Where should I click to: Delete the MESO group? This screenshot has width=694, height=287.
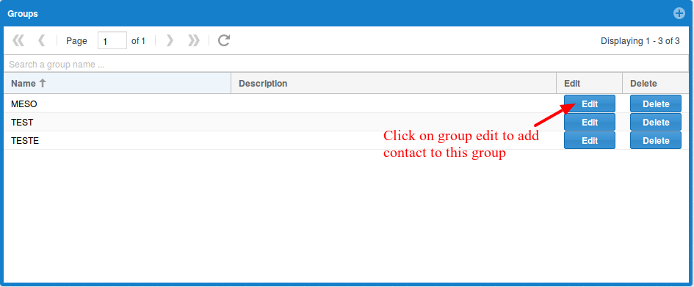(656, 104)
